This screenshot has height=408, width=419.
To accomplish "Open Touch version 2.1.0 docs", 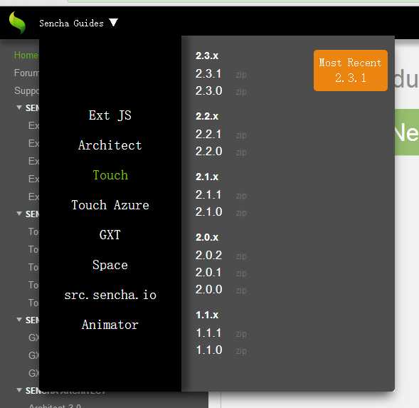I will click(208, 212).
